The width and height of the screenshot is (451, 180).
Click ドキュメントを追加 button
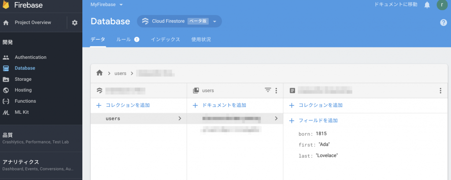[x=224, y=105]
